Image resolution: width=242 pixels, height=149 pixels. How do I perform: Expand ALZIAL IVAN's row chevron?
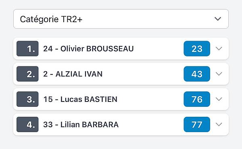[219, 74]
